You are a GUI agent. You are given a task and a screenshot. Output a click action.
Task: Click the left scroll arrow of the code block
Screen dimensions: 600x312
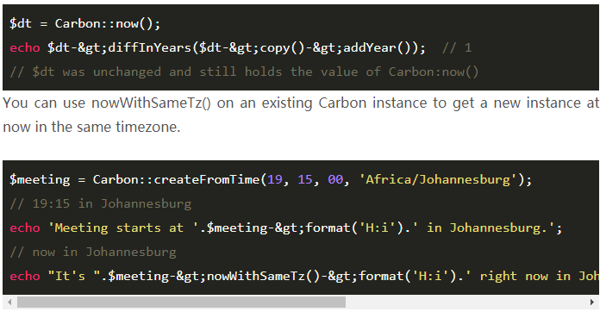(9, 302)
